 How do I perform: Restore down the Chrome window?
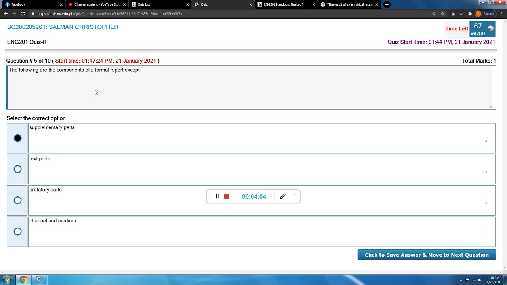point(490,2)
